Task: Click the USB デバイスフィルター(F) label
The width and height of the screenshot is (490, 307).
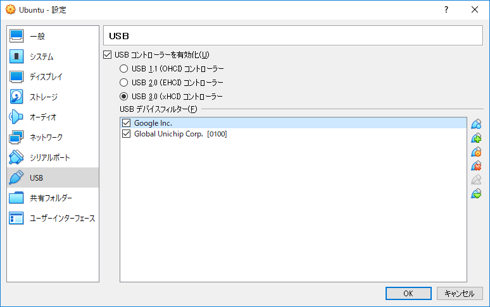Action: click(x=158, y=109)
